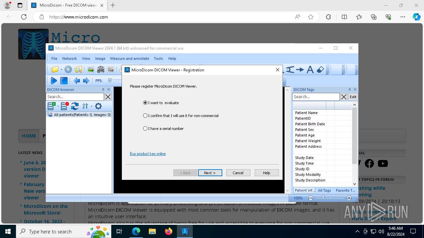Click the Open DICOM CD disc icon
Image resolution: width=424 pixels, height=238 pixels.
[x=68, y=70]
